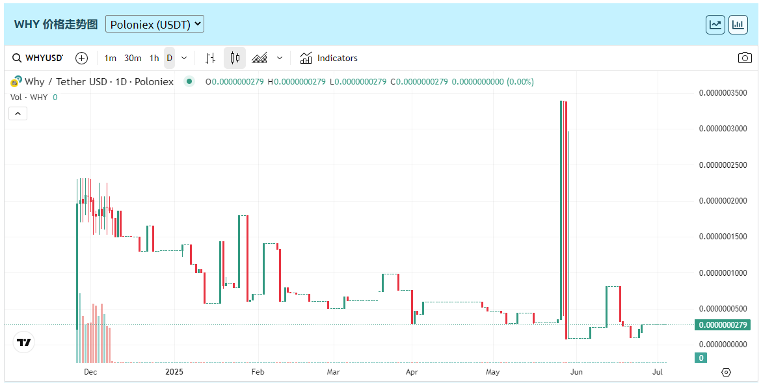Screen dimensions: 761x383
Task: Collapse the indicator legend with chevron
Action: point(18,114)
